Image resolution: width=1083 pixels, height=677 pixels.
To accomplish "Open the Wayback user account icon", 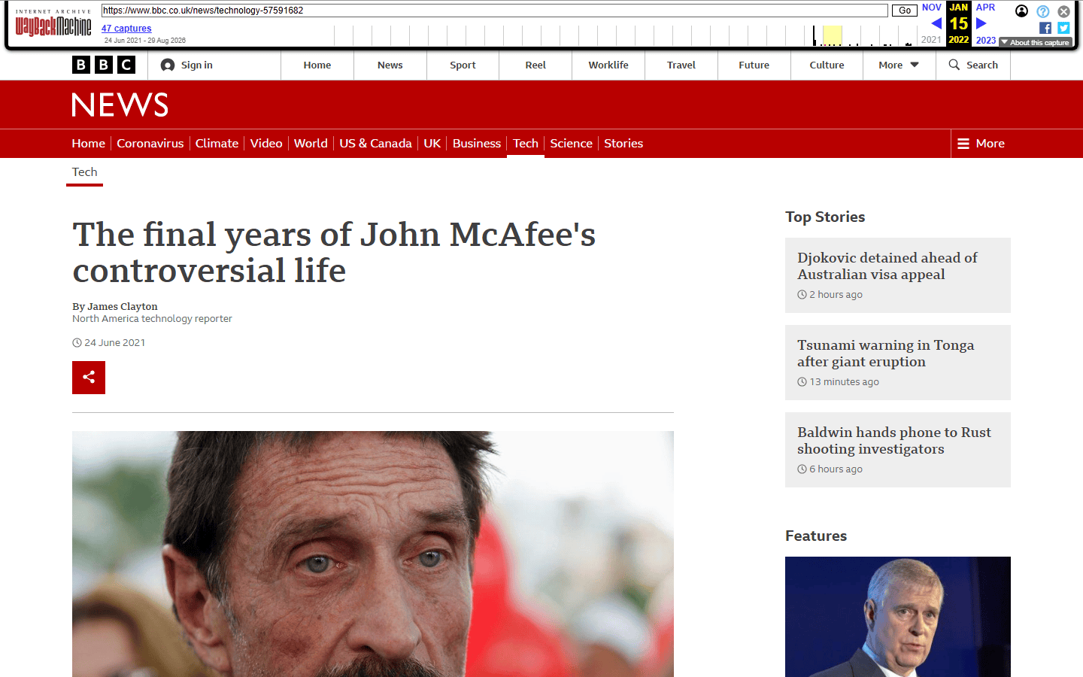I will tap(1021, 11).
